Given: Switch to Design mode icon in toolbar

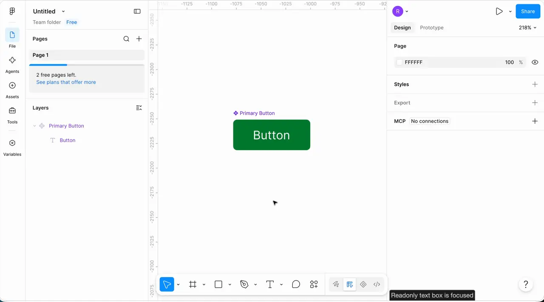Looking at the screenshot, I should point(349,284).
